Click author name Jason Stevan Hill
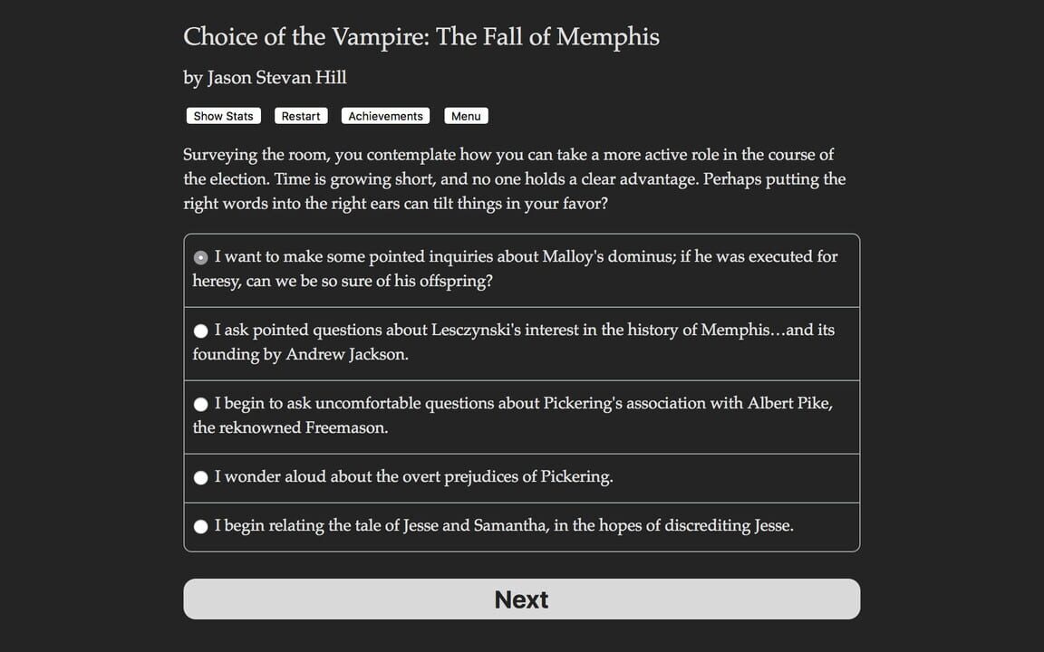 pos(265,78)
